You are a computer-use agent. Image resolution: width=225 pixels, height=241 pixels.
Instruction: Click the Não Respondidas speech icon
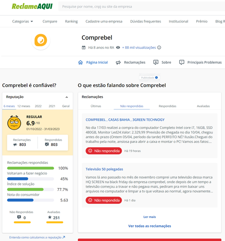pos(19,217)
